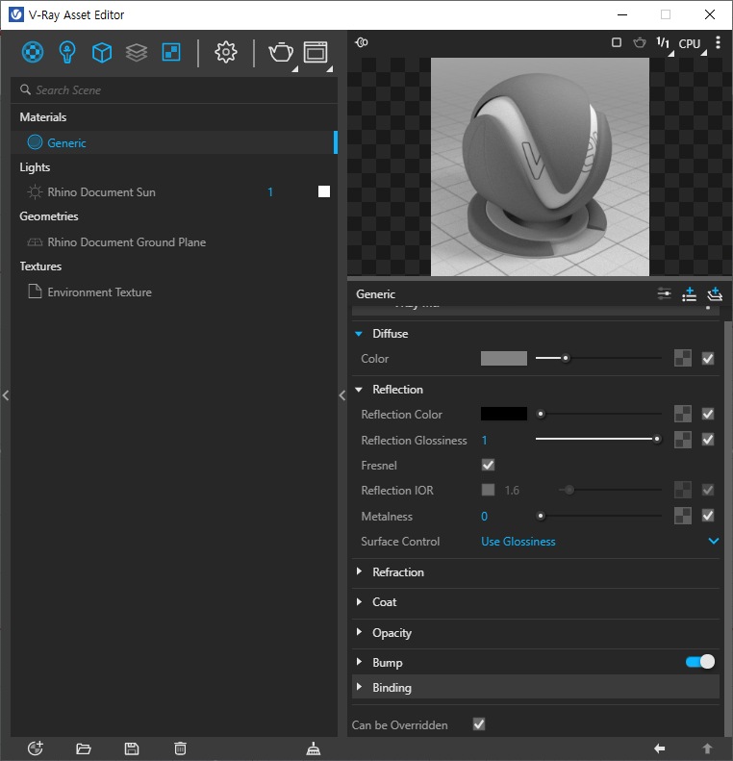Click the Add Attribute icon
This screenshot has width=733, height=761.
point(689,293)
